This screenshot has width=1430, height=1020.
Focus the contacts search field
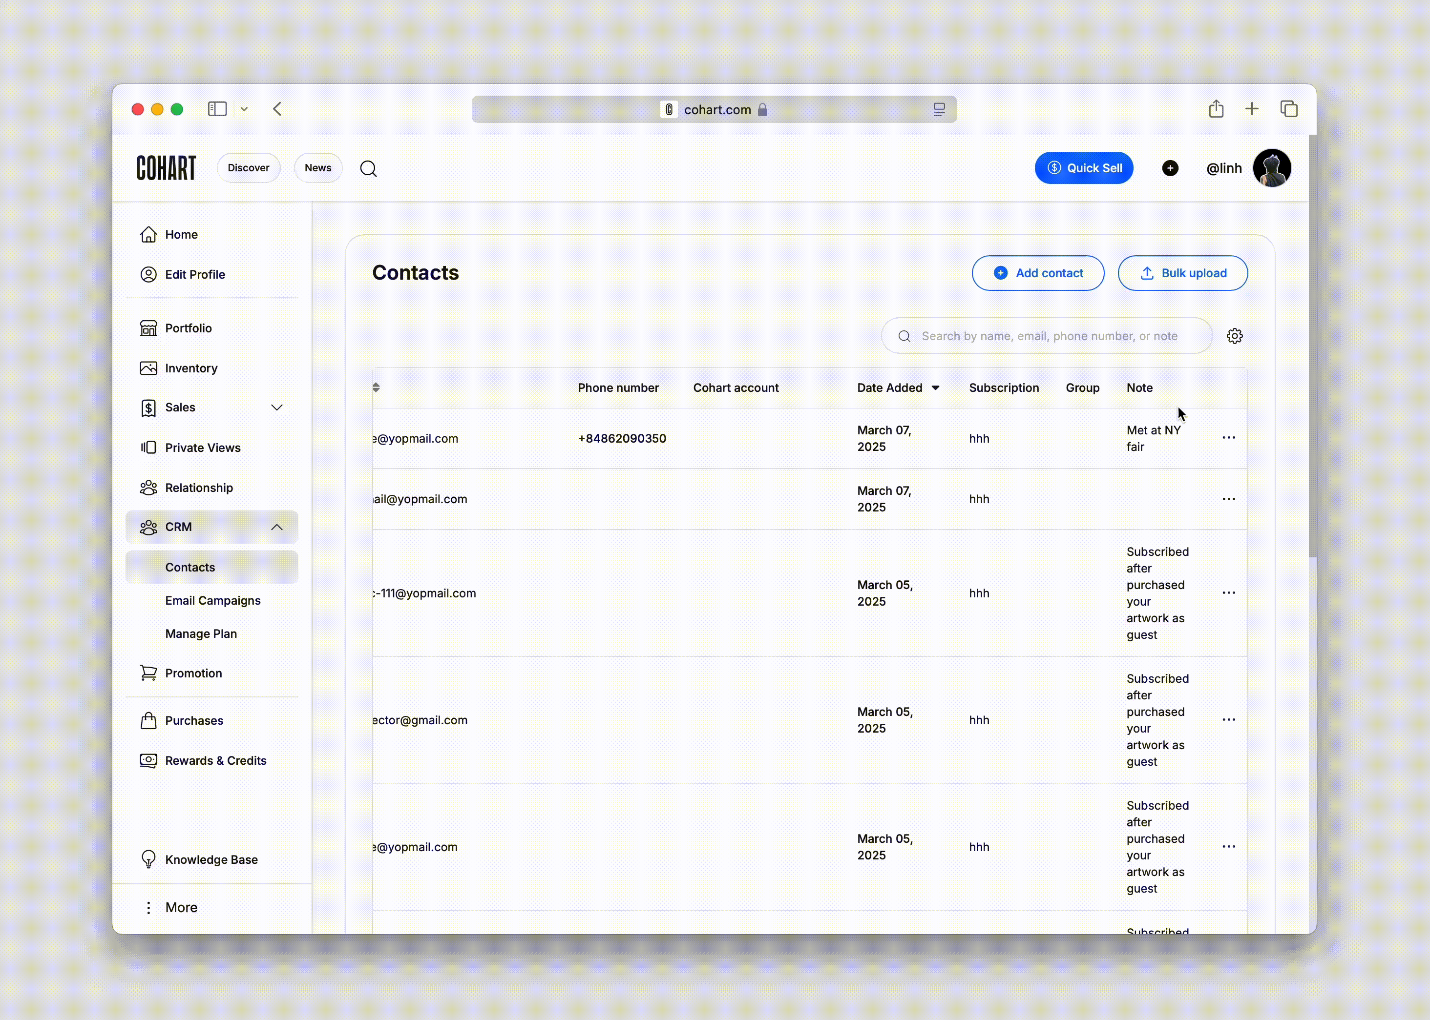pos(1047,336)
